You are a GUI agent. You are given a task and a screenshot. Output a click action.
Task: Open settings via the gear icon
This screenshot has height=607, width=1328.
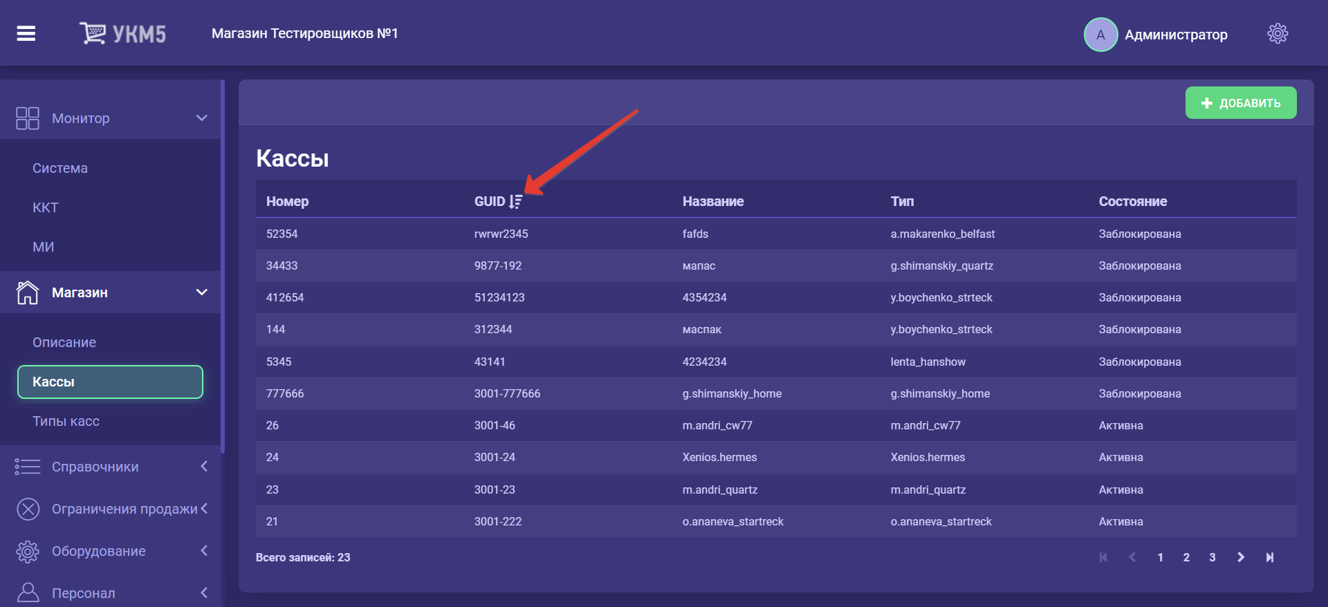coord(1277,33)
